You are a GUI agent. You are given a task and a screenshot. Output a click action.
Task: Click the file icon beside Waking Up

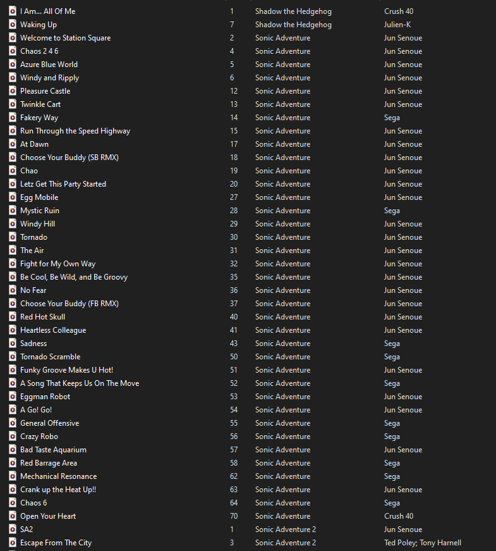click(12, 25)
